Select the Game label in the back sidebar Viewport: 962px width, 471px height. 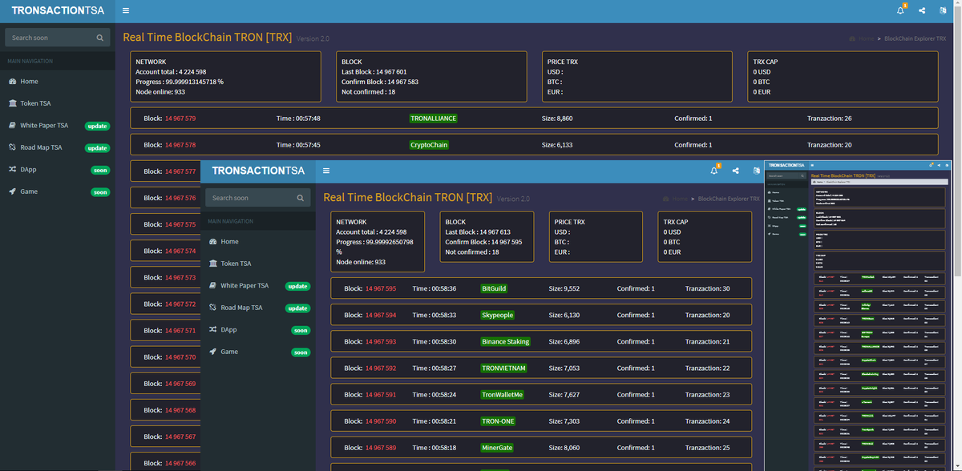29,191
